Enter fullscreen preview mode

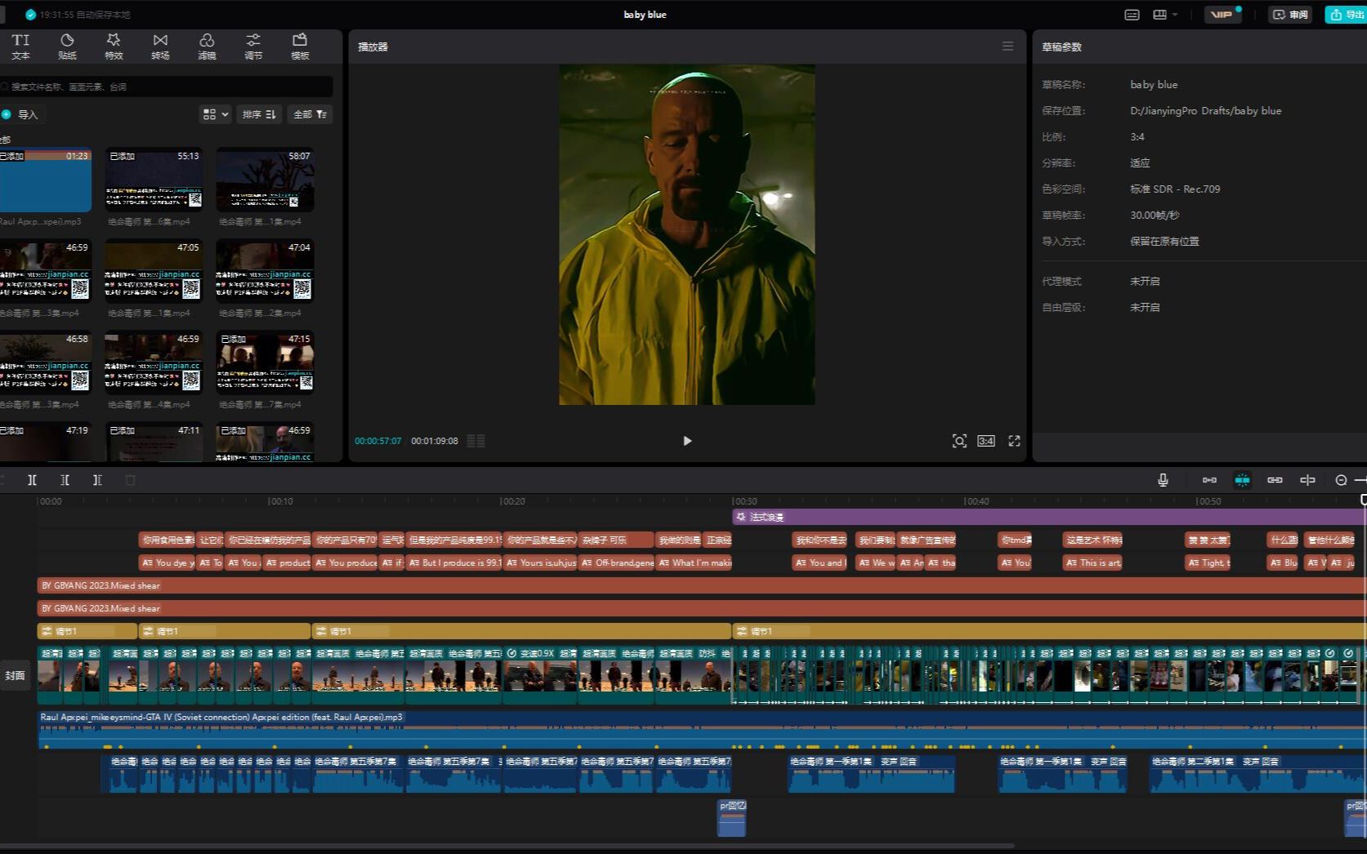(1014, 441)
